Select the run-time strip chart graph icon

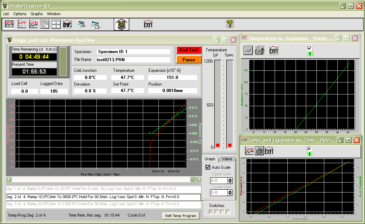point(9,24)
